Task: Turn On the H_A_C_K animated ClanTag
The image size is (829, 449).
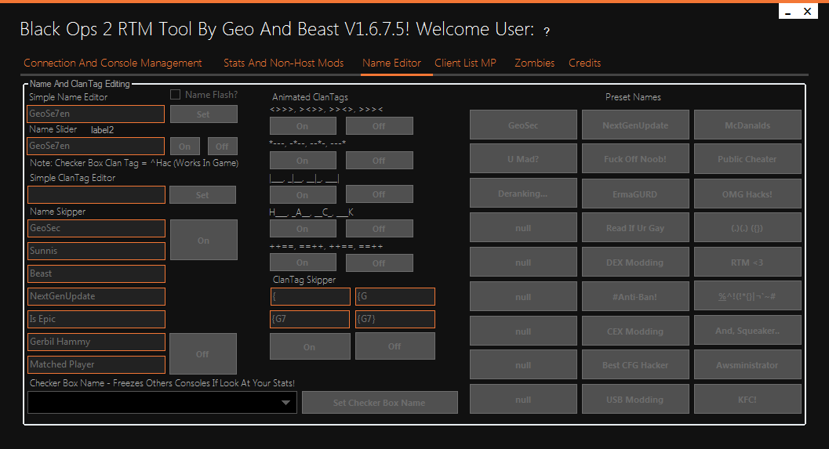Action: [x=303, y=229]
